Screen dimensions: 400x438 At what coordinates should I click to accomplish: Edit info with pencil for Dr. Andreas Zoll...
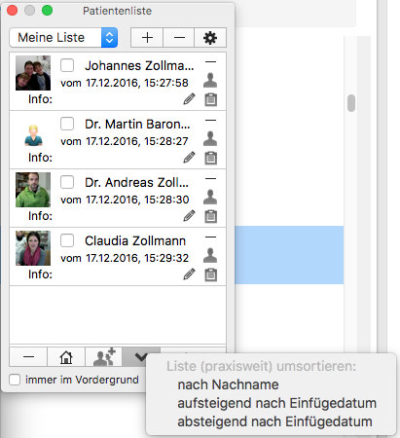click(x=189, y=216)
